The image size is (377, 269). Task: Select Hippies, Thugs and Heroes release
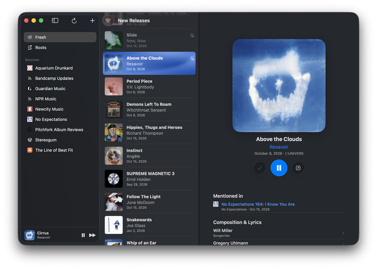coord(149,133)
